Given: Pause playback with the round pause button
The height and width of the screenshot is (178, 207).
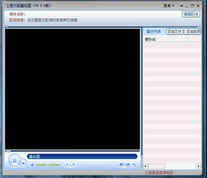Looking at the screenshot, I should pos(15,161).
